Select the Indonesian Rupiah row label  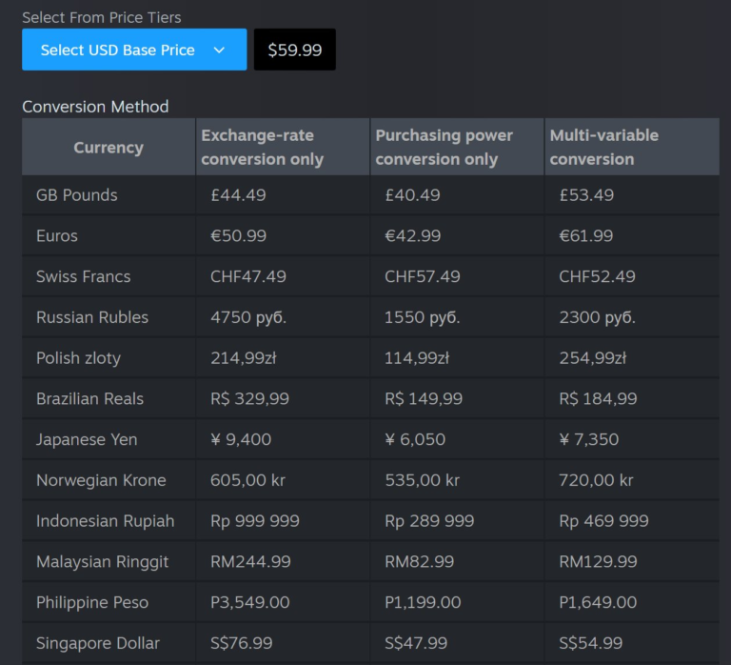[105, 521]
